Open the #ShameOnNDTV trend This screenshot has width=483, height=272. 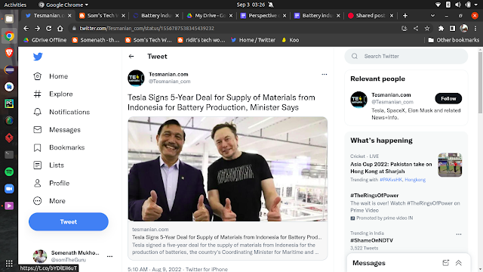(x=371, y=240)
